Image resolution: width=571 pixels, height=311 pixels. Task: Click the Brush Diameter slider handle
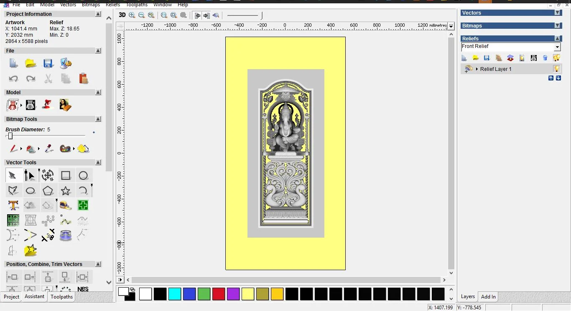pos(10,136)
